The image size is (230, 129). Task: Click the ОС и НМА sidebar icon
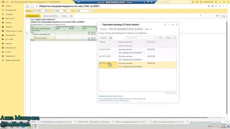[x=3, y=39]
